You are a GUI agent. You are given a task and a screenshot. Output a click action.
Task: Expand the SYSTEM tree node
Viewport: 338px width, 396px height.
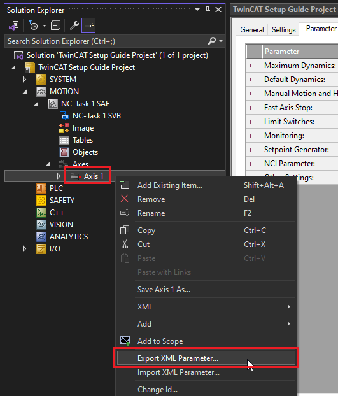click(x=24, y=80)
